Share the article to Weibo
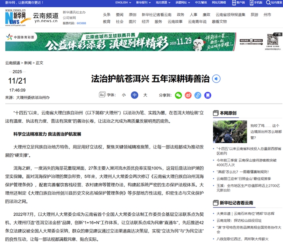 188,95
